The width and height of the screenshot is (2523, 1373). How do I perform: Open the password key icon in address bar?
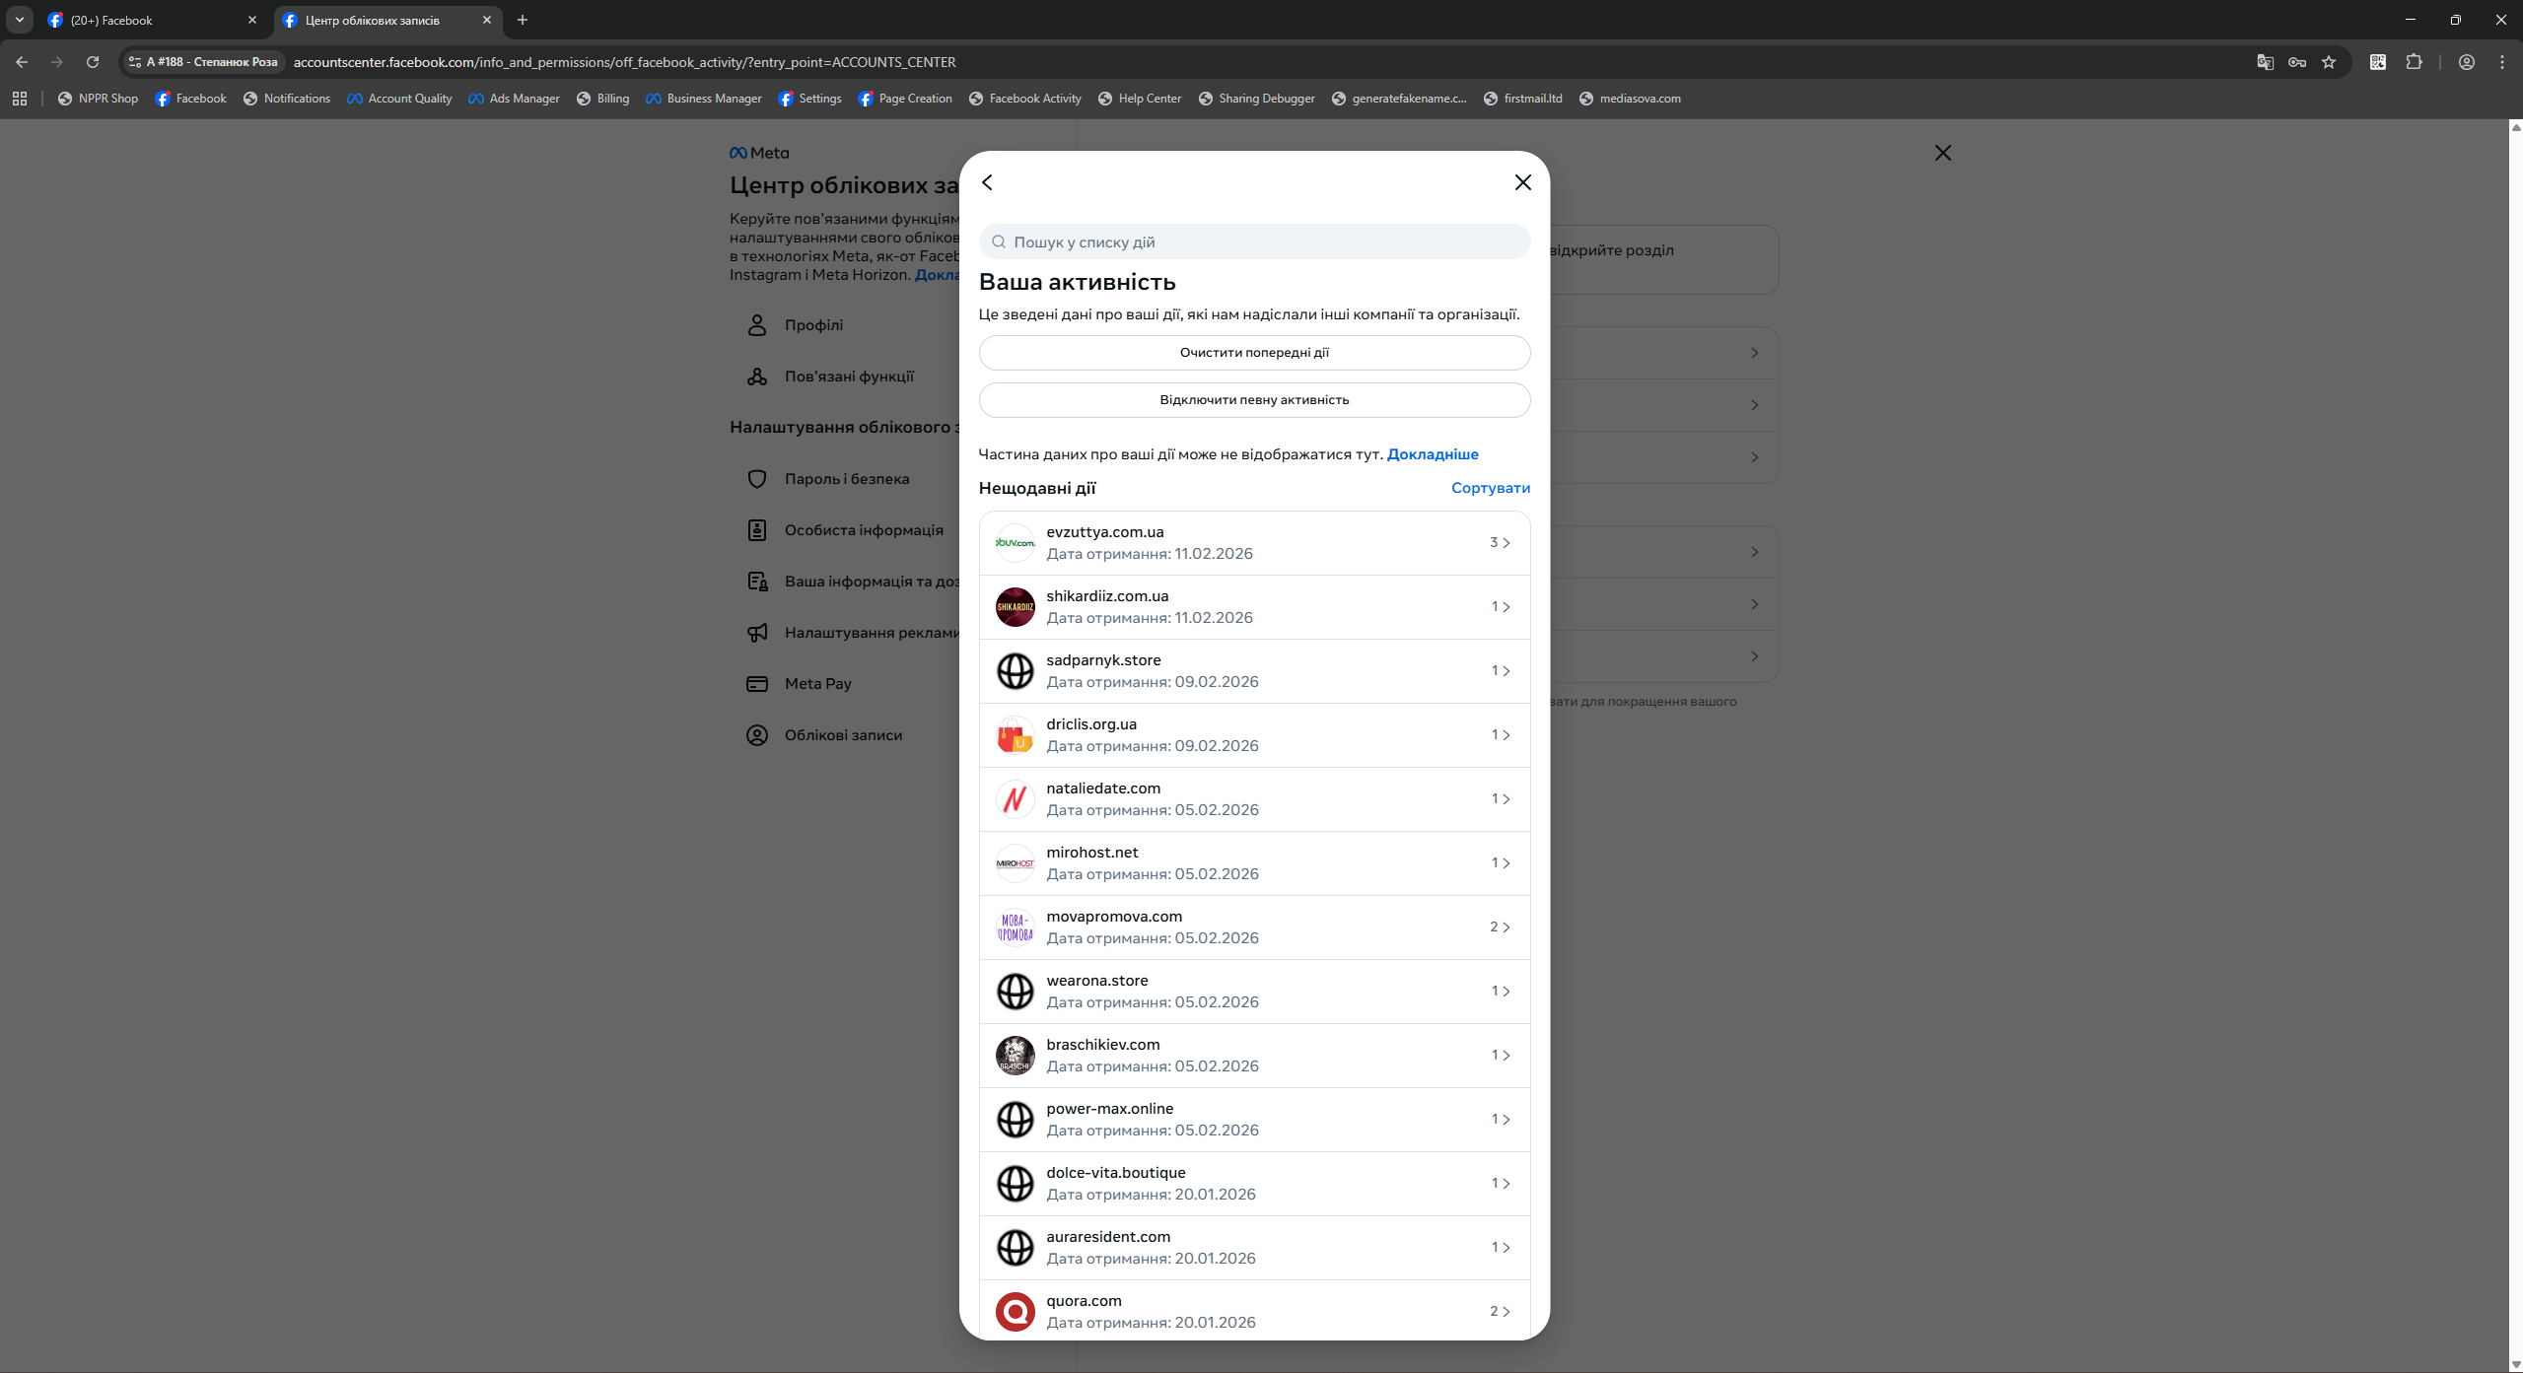[x=2297, y=62]
